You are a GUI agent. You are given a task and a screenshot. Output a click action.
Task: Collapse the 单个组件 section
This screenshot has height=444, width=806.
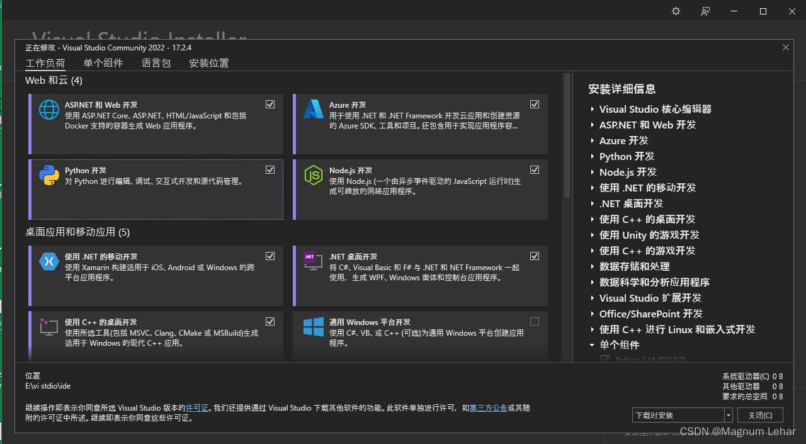[x=592, y=345]
